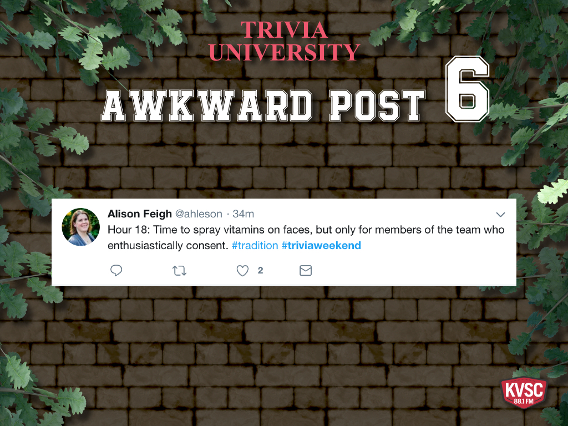Like the tweet with heart icon

pos(242,271)
